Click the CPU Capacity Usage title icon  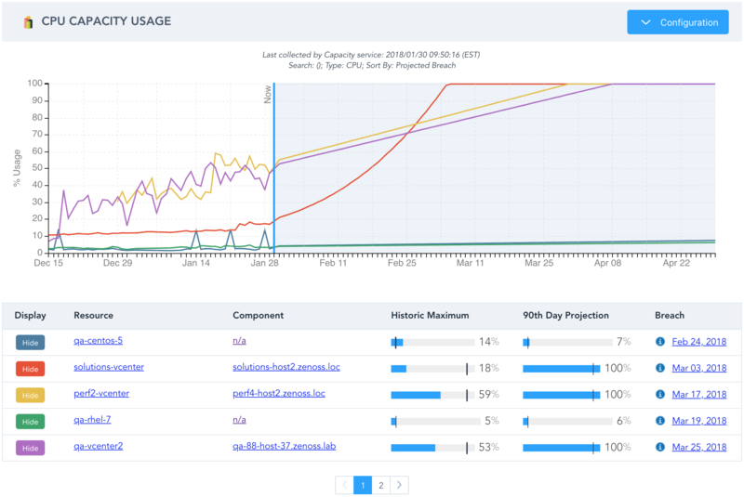tap(29, 21)
